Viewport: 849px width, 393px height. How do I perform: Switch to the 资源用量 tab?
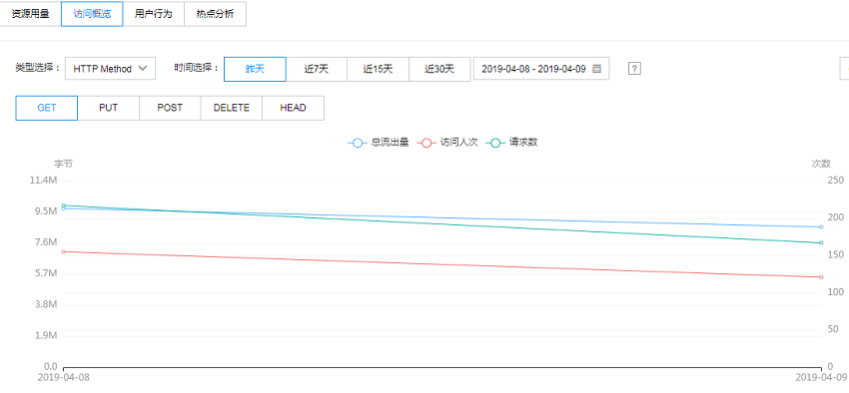click(x=30, y=14)
